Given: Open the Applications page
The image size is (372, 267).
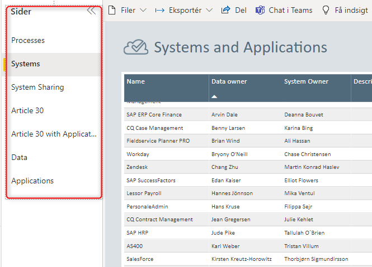Looking at the screenshot, I should point(32,181).
